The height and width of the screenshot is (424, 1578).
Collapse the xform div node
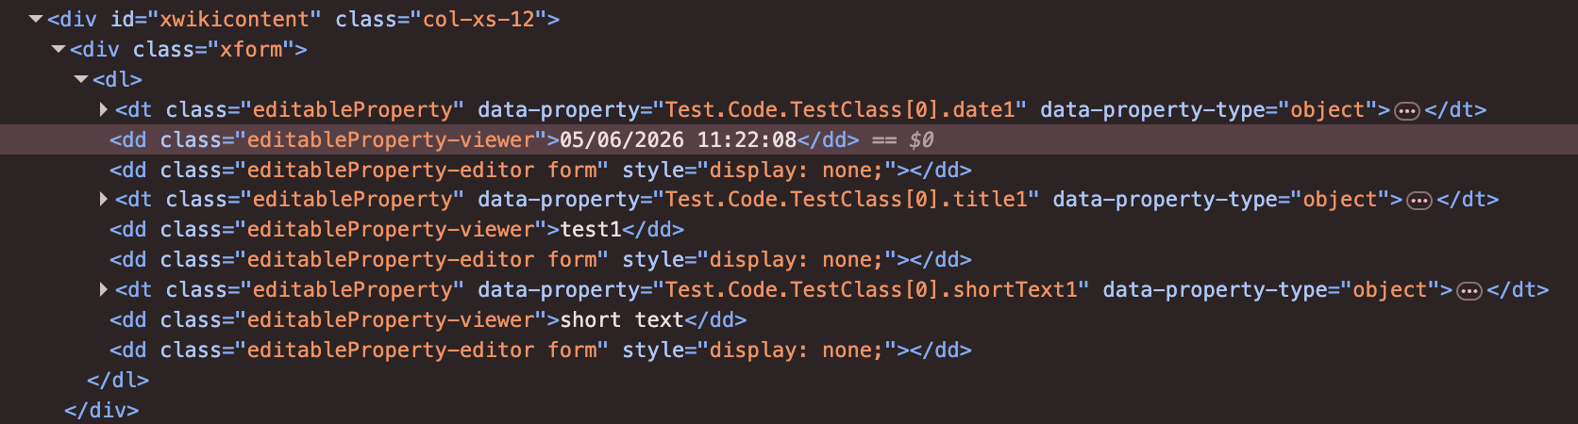pos(59,49)
